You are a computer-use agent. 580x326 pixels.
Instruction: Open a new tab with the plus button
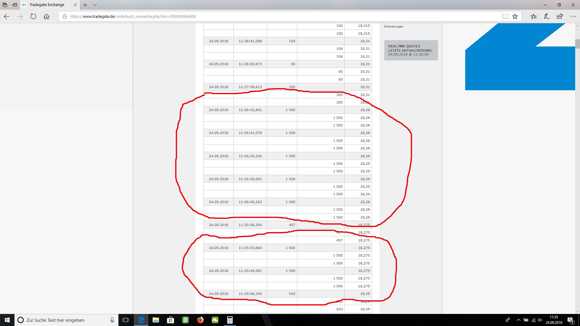[85, 5]
